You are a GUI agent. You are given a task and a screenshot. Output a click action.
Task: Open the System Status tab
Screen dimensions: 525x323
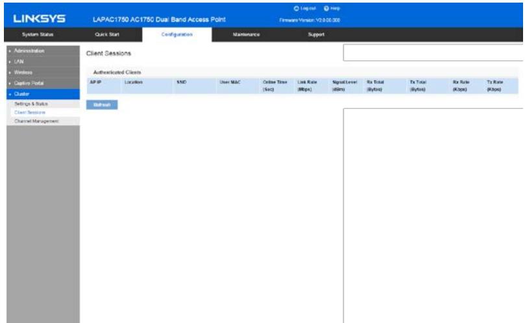pyautogui.click(x=38, y=34)
